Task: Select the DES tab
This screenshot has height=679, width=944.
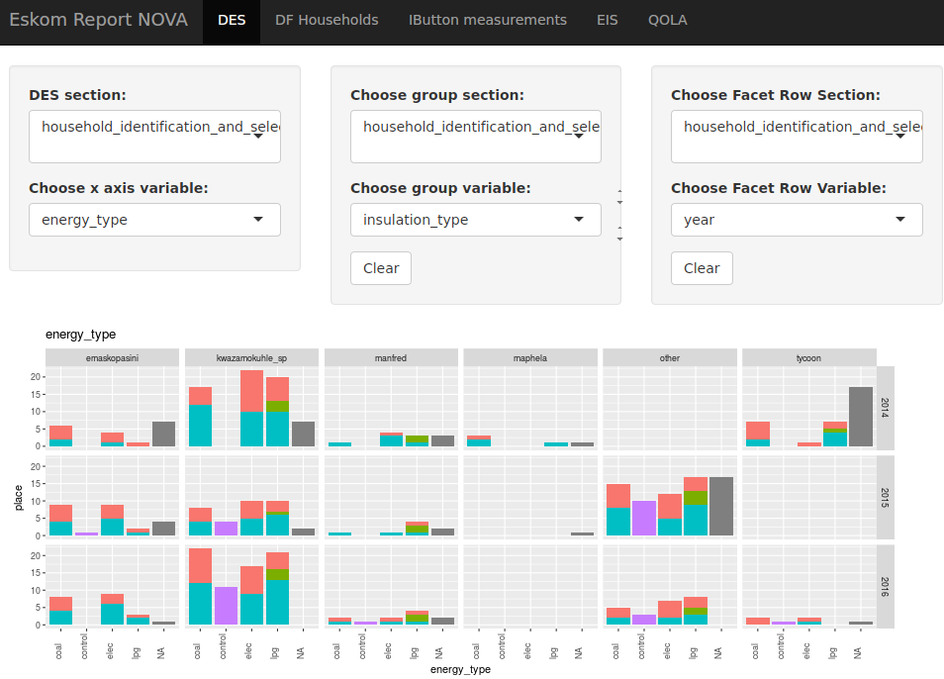Action: click(232, 20)
